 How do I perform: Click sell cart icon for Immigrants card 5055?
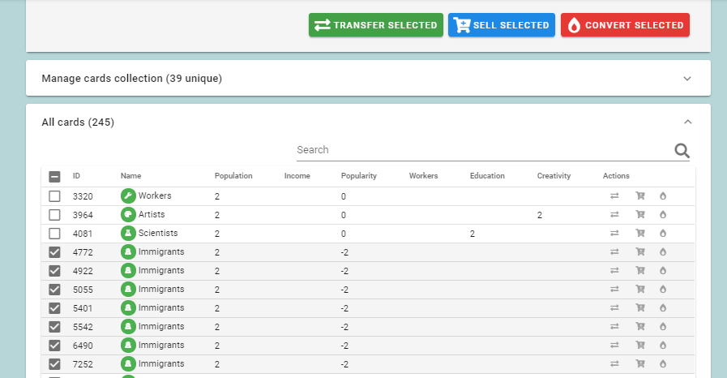(x=639, y=289)
